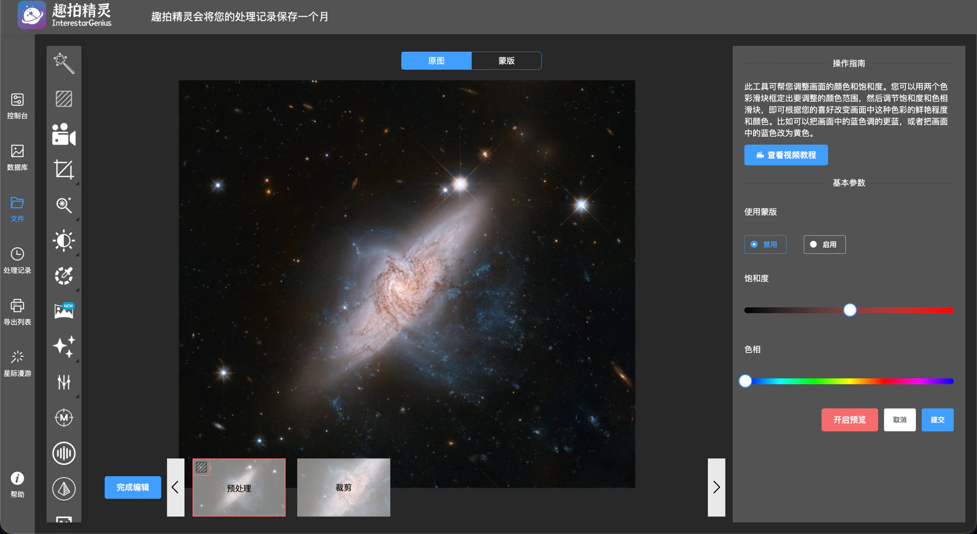The width and height of the screenshot is (977, 534).
Task: Expand star magnifier tool submenu arrow
Action: [x=77, y=219]
